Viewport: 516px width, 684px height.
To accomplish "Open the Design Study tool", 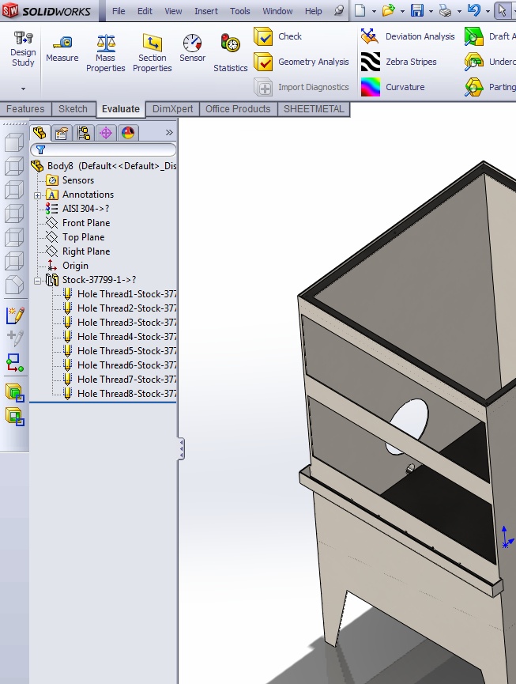I will click(23, 48).
